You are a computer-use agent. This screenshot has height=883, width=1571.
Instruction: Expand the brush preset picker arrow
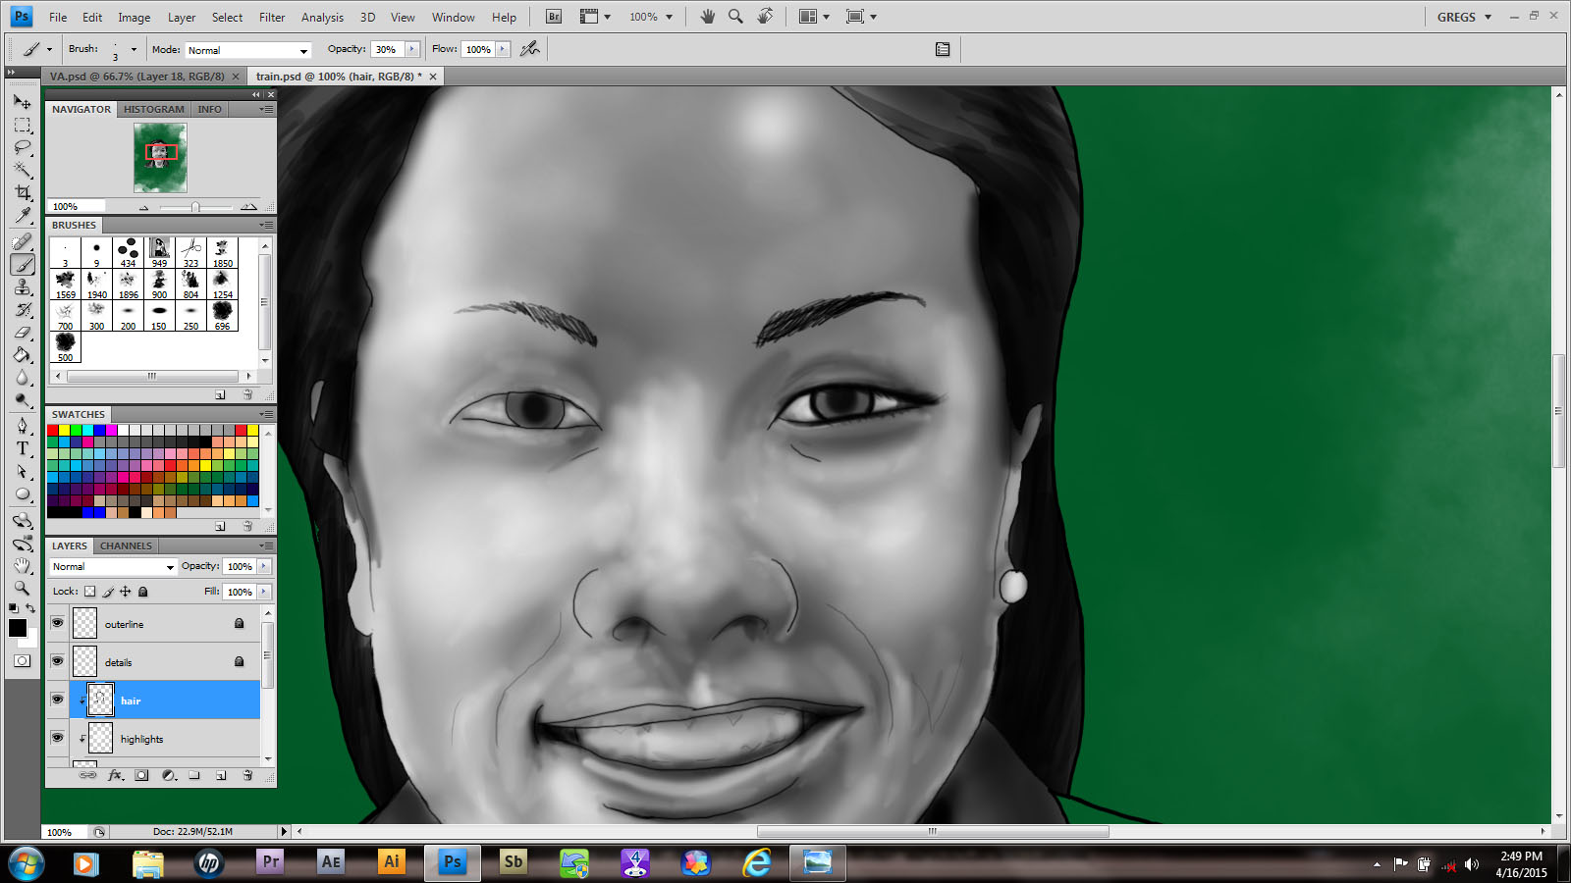pyautogui.click(x=134, y=49)
